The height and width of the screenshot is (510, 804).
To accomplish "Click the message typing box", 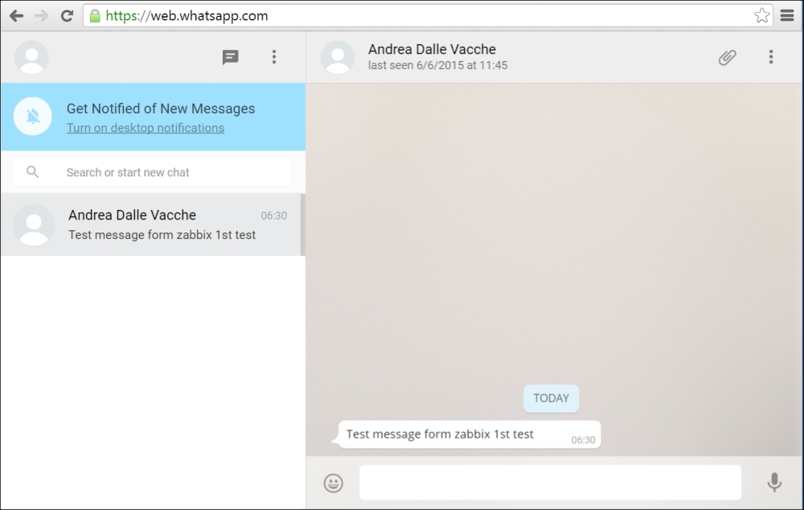I will (x=550, y=483).
